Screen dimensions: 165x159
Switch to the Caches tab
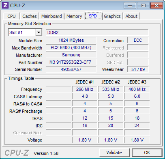30,16
